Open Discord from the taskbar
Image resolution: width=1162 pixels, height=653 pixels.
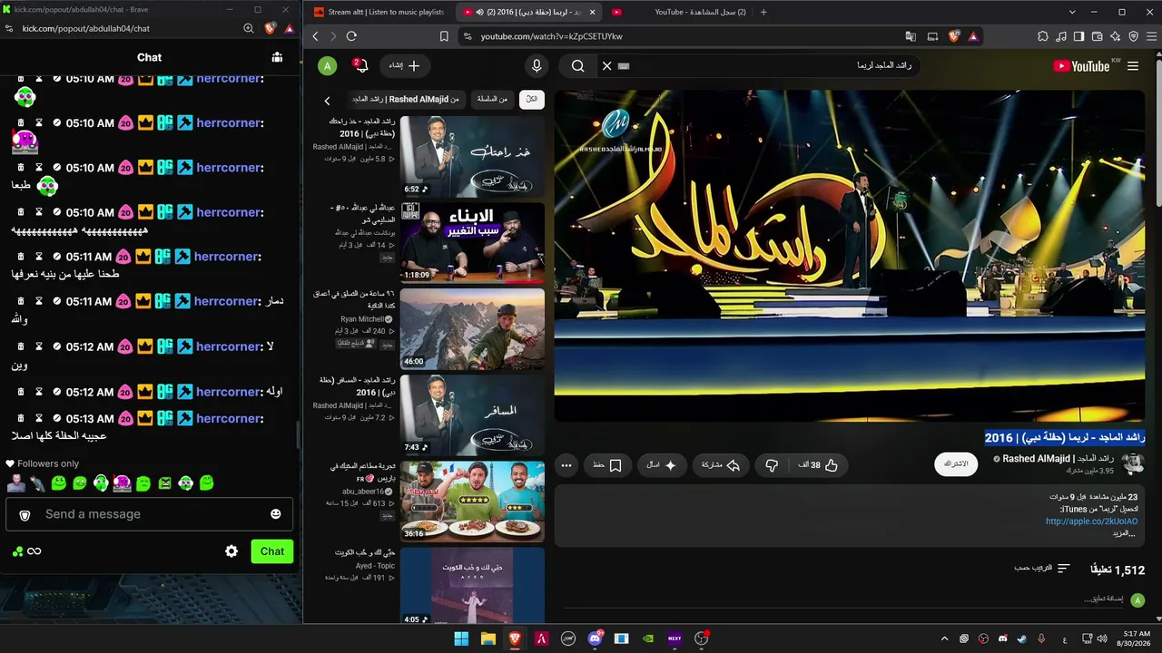595,638
